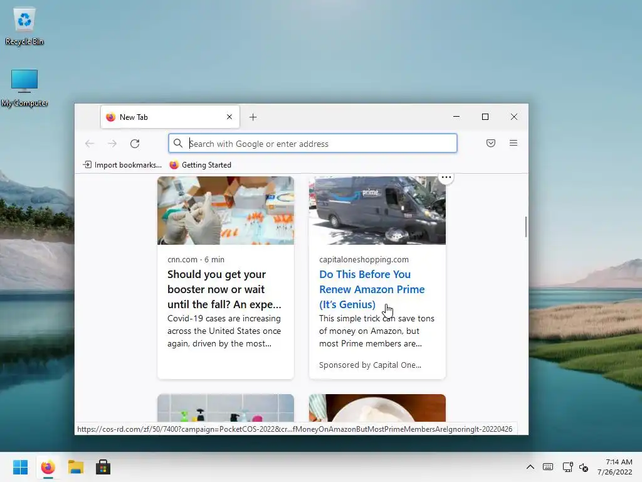The width and height of the screenshot is (642, 482).
Task: Open options menu for Amazon Prime card
Action: [x=446, y=178]
